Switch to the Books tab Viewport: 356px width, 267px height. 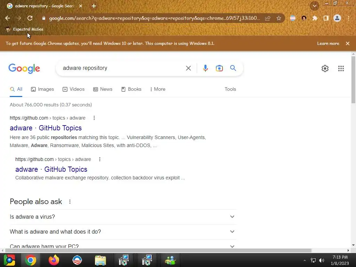coord(131,89)
